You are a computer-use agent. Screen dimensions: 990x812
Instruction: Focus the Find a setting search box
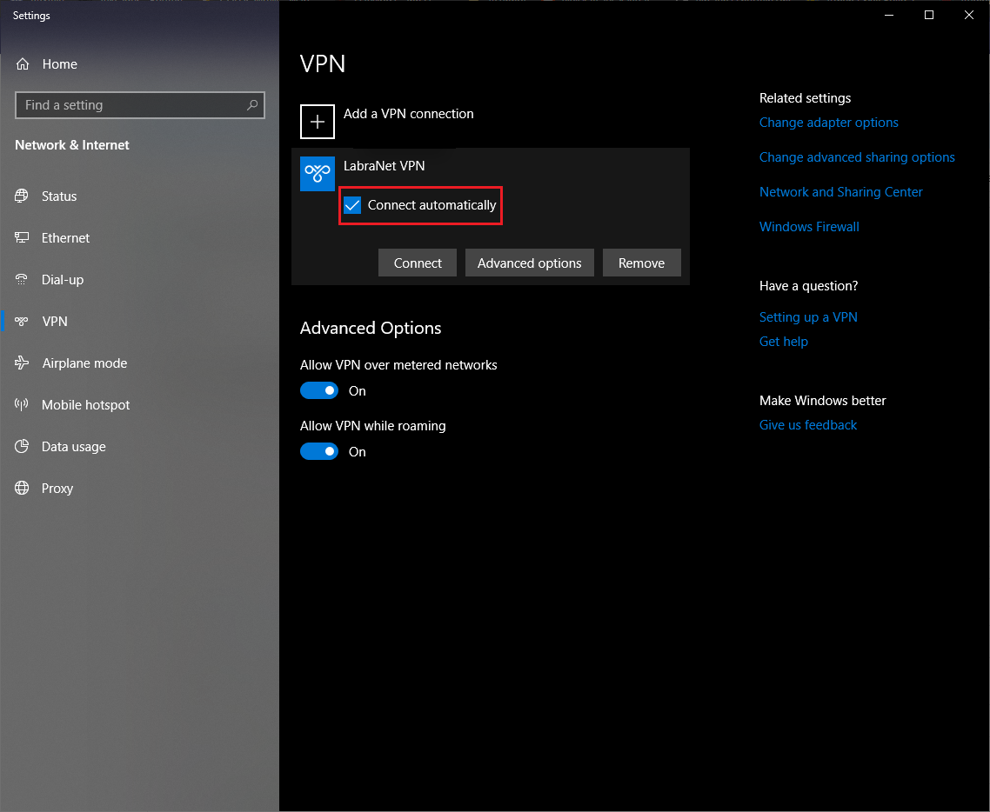(x=139, y=105)
